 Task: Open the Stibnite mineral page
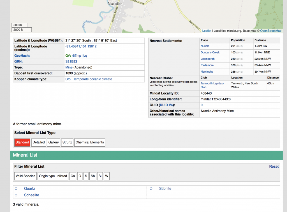point(165,189)
